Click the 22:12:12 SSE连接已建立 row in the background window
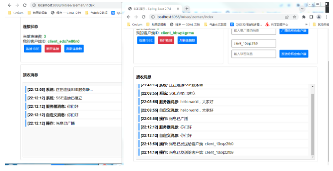Viewport: 333px width, 171px height. click(x=74, y=98)
